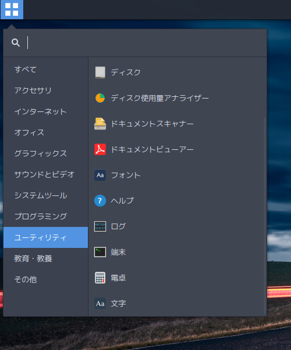Viewport: 291px width, 350px height.
Task: Open the 文字 characters app icon
Action: pyautogui.click(x=100, y=303)
